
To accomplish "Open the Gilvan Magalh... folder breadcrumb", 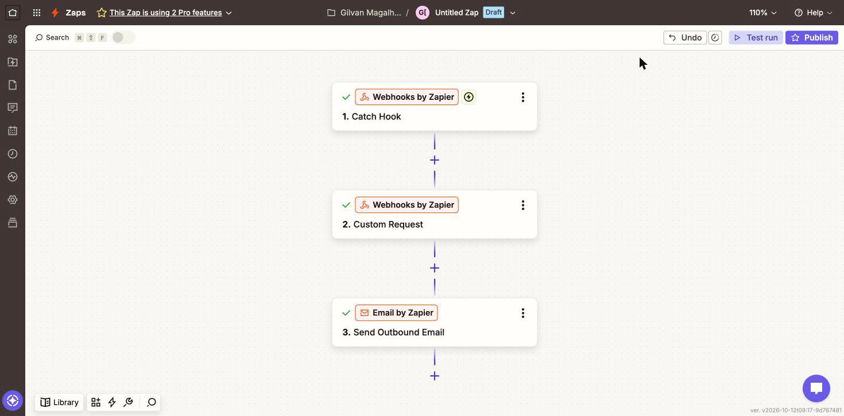I will pyautogui.click(x=364, y=13).
